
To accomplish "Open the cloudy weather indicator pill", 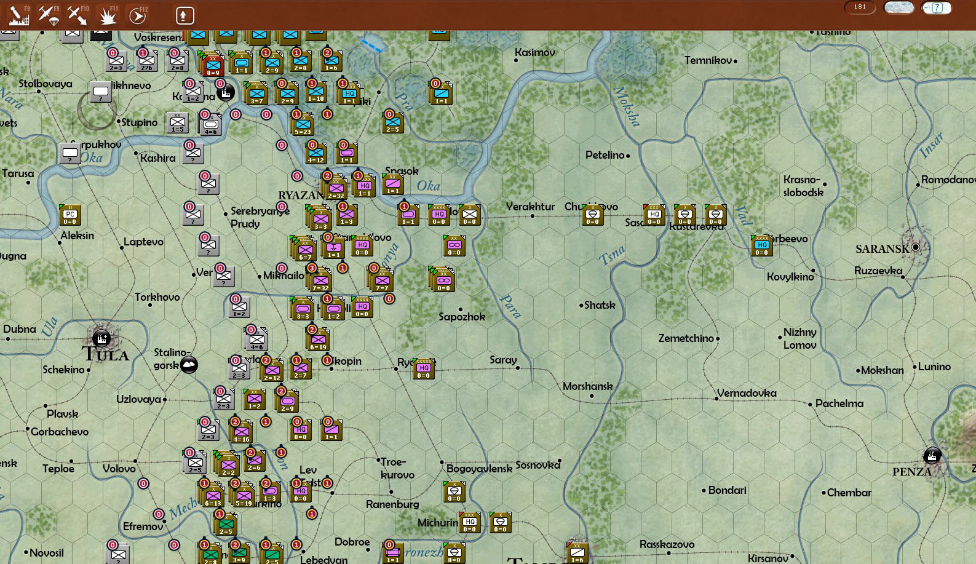I will (899, 7).
